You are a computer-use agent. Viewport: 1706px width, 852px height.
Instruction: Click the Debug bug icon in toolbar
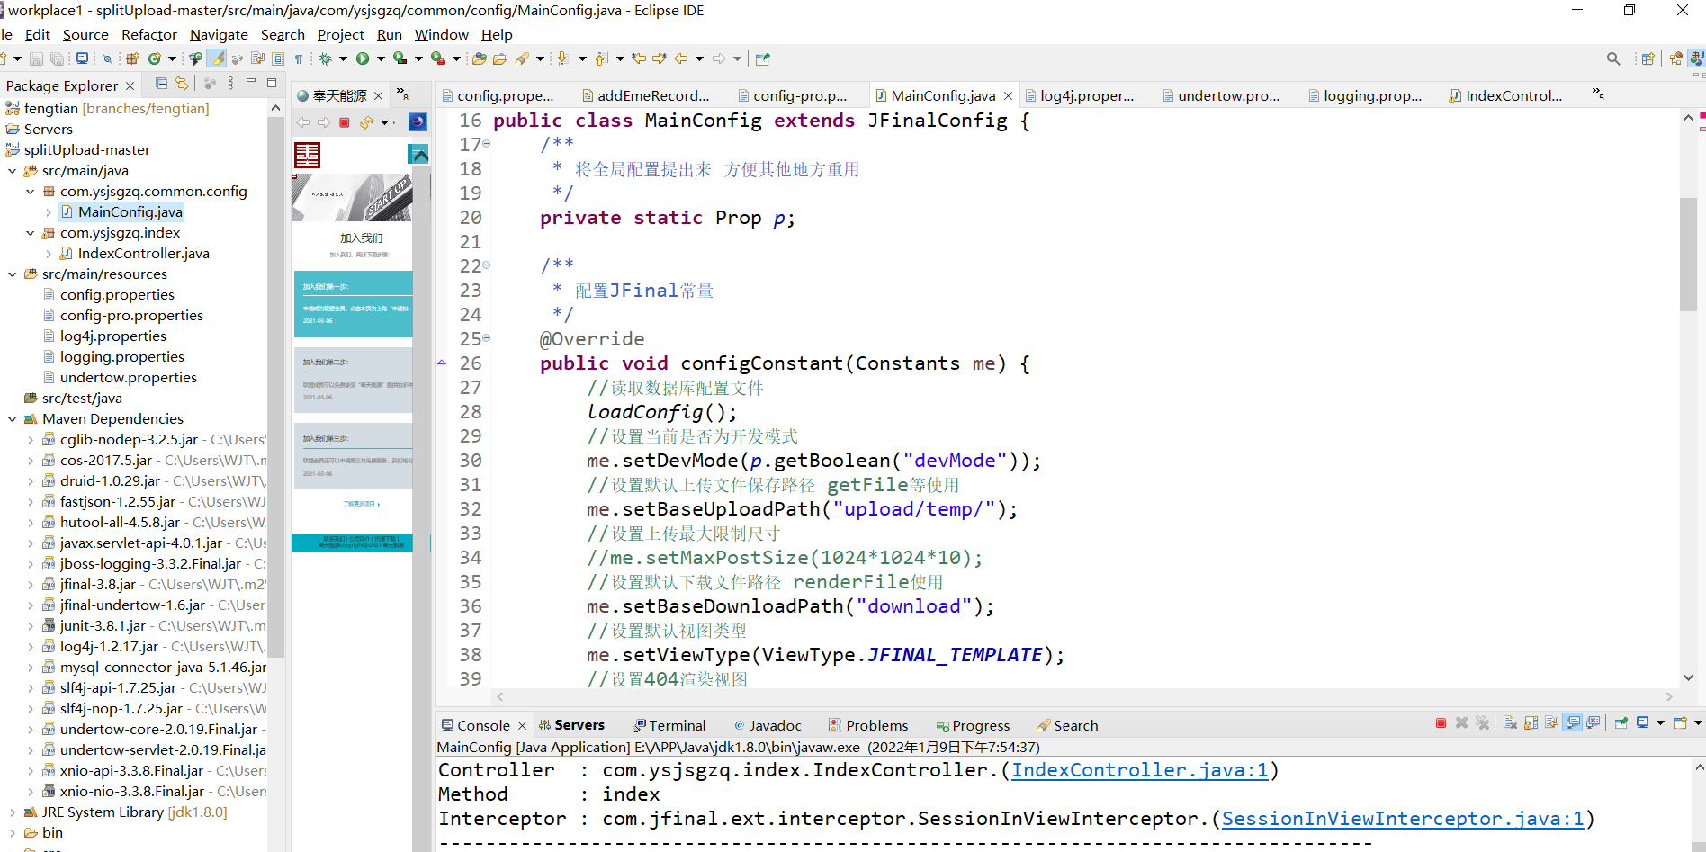click(325, 59)
